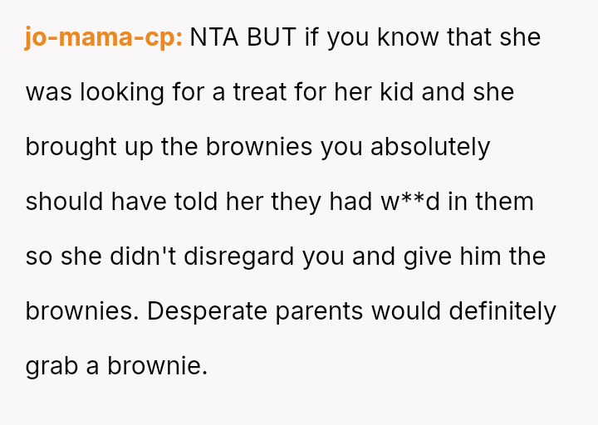Click the word "absolutely"
The width and height of the screenshot is (598, 425).
pyautogui.click(x=430, y=147)
